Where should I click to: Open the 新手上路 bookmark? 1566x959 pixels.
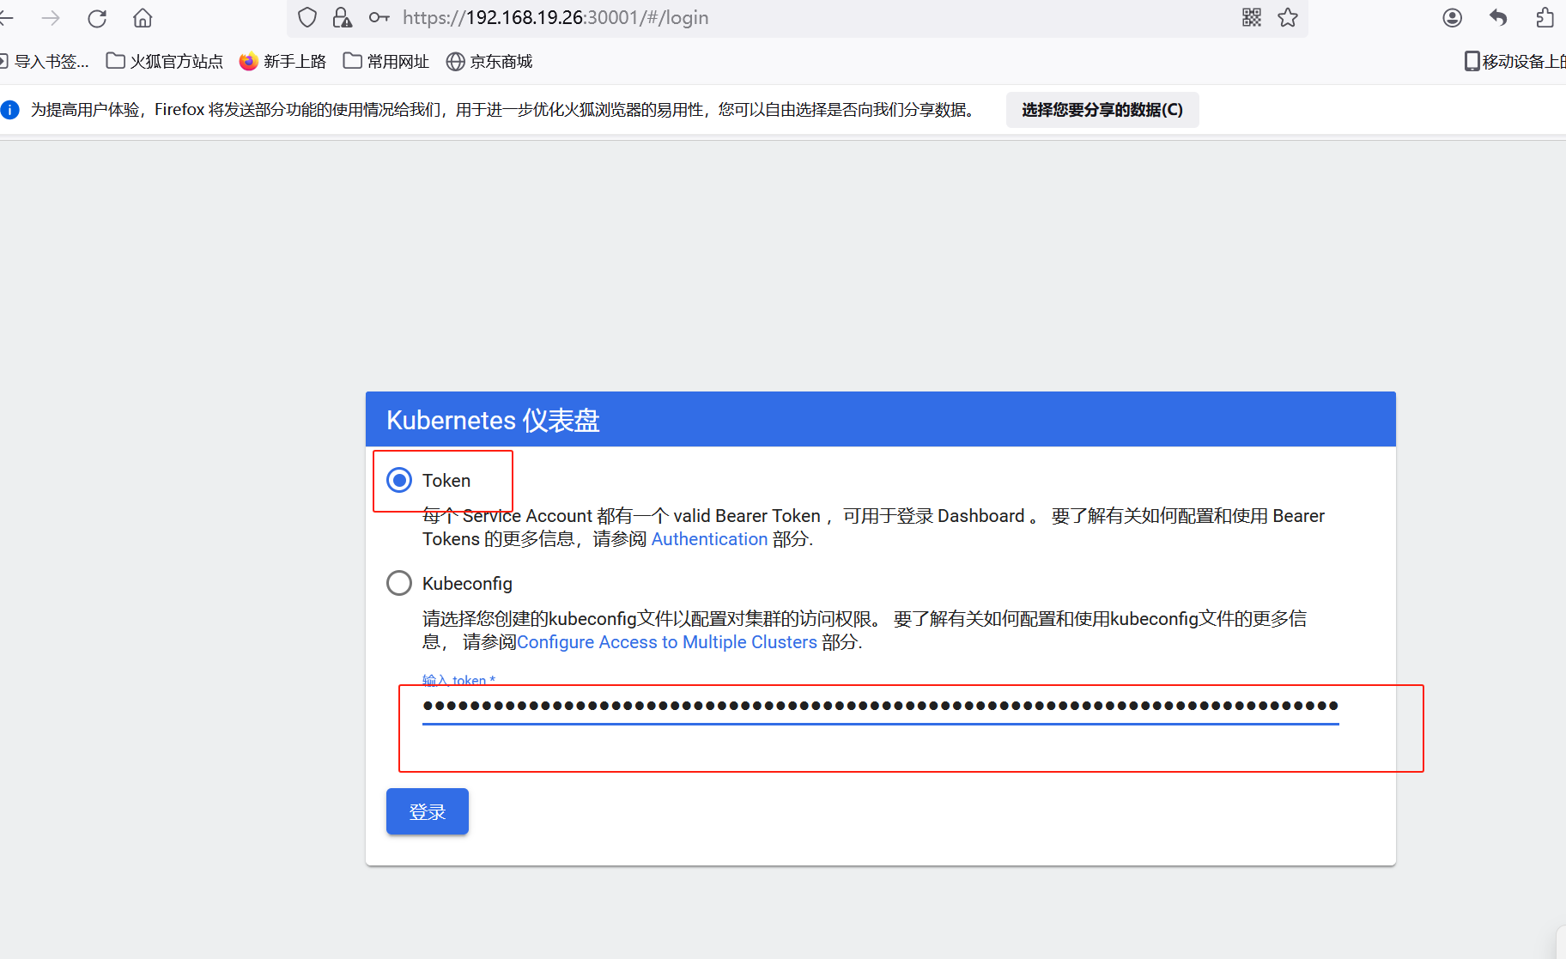(x=282, y=61)
